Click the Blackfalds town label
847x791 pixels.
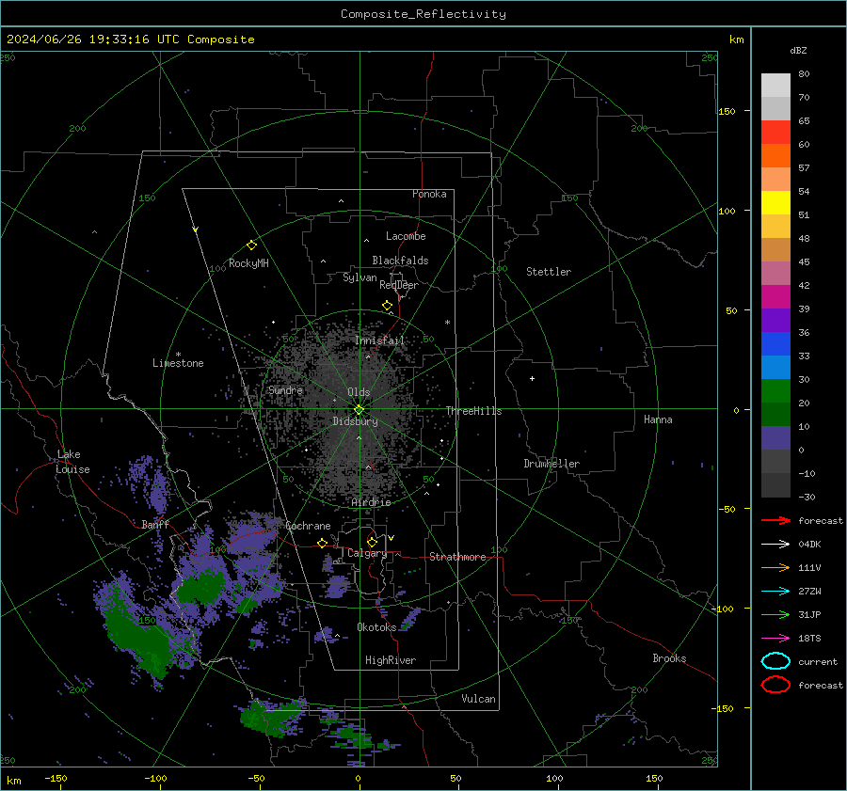400,261
